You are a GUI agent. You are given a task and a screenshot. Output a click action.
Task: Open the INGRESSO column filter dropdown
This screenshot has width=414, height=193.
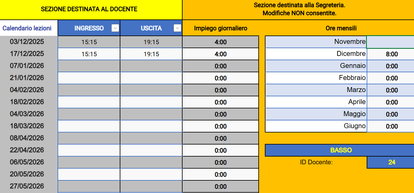[115, 28]
